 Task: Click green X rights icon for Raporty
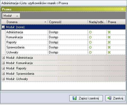(x=109, y=42)
